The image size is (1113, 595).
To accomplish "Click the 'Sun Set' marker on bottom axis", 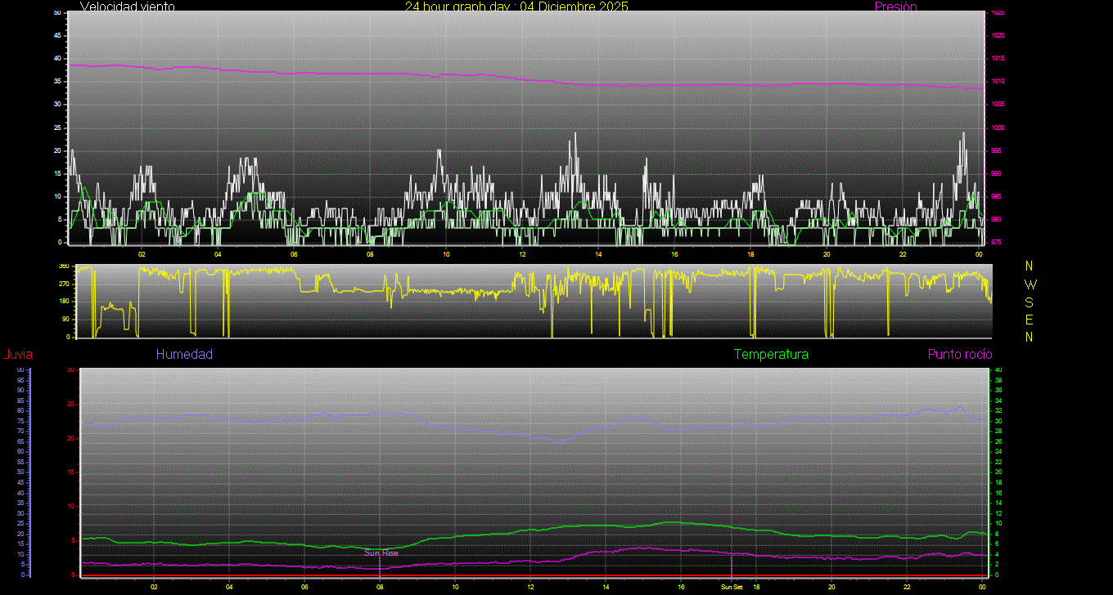I will pyautogui.click(x=732, y=587).
